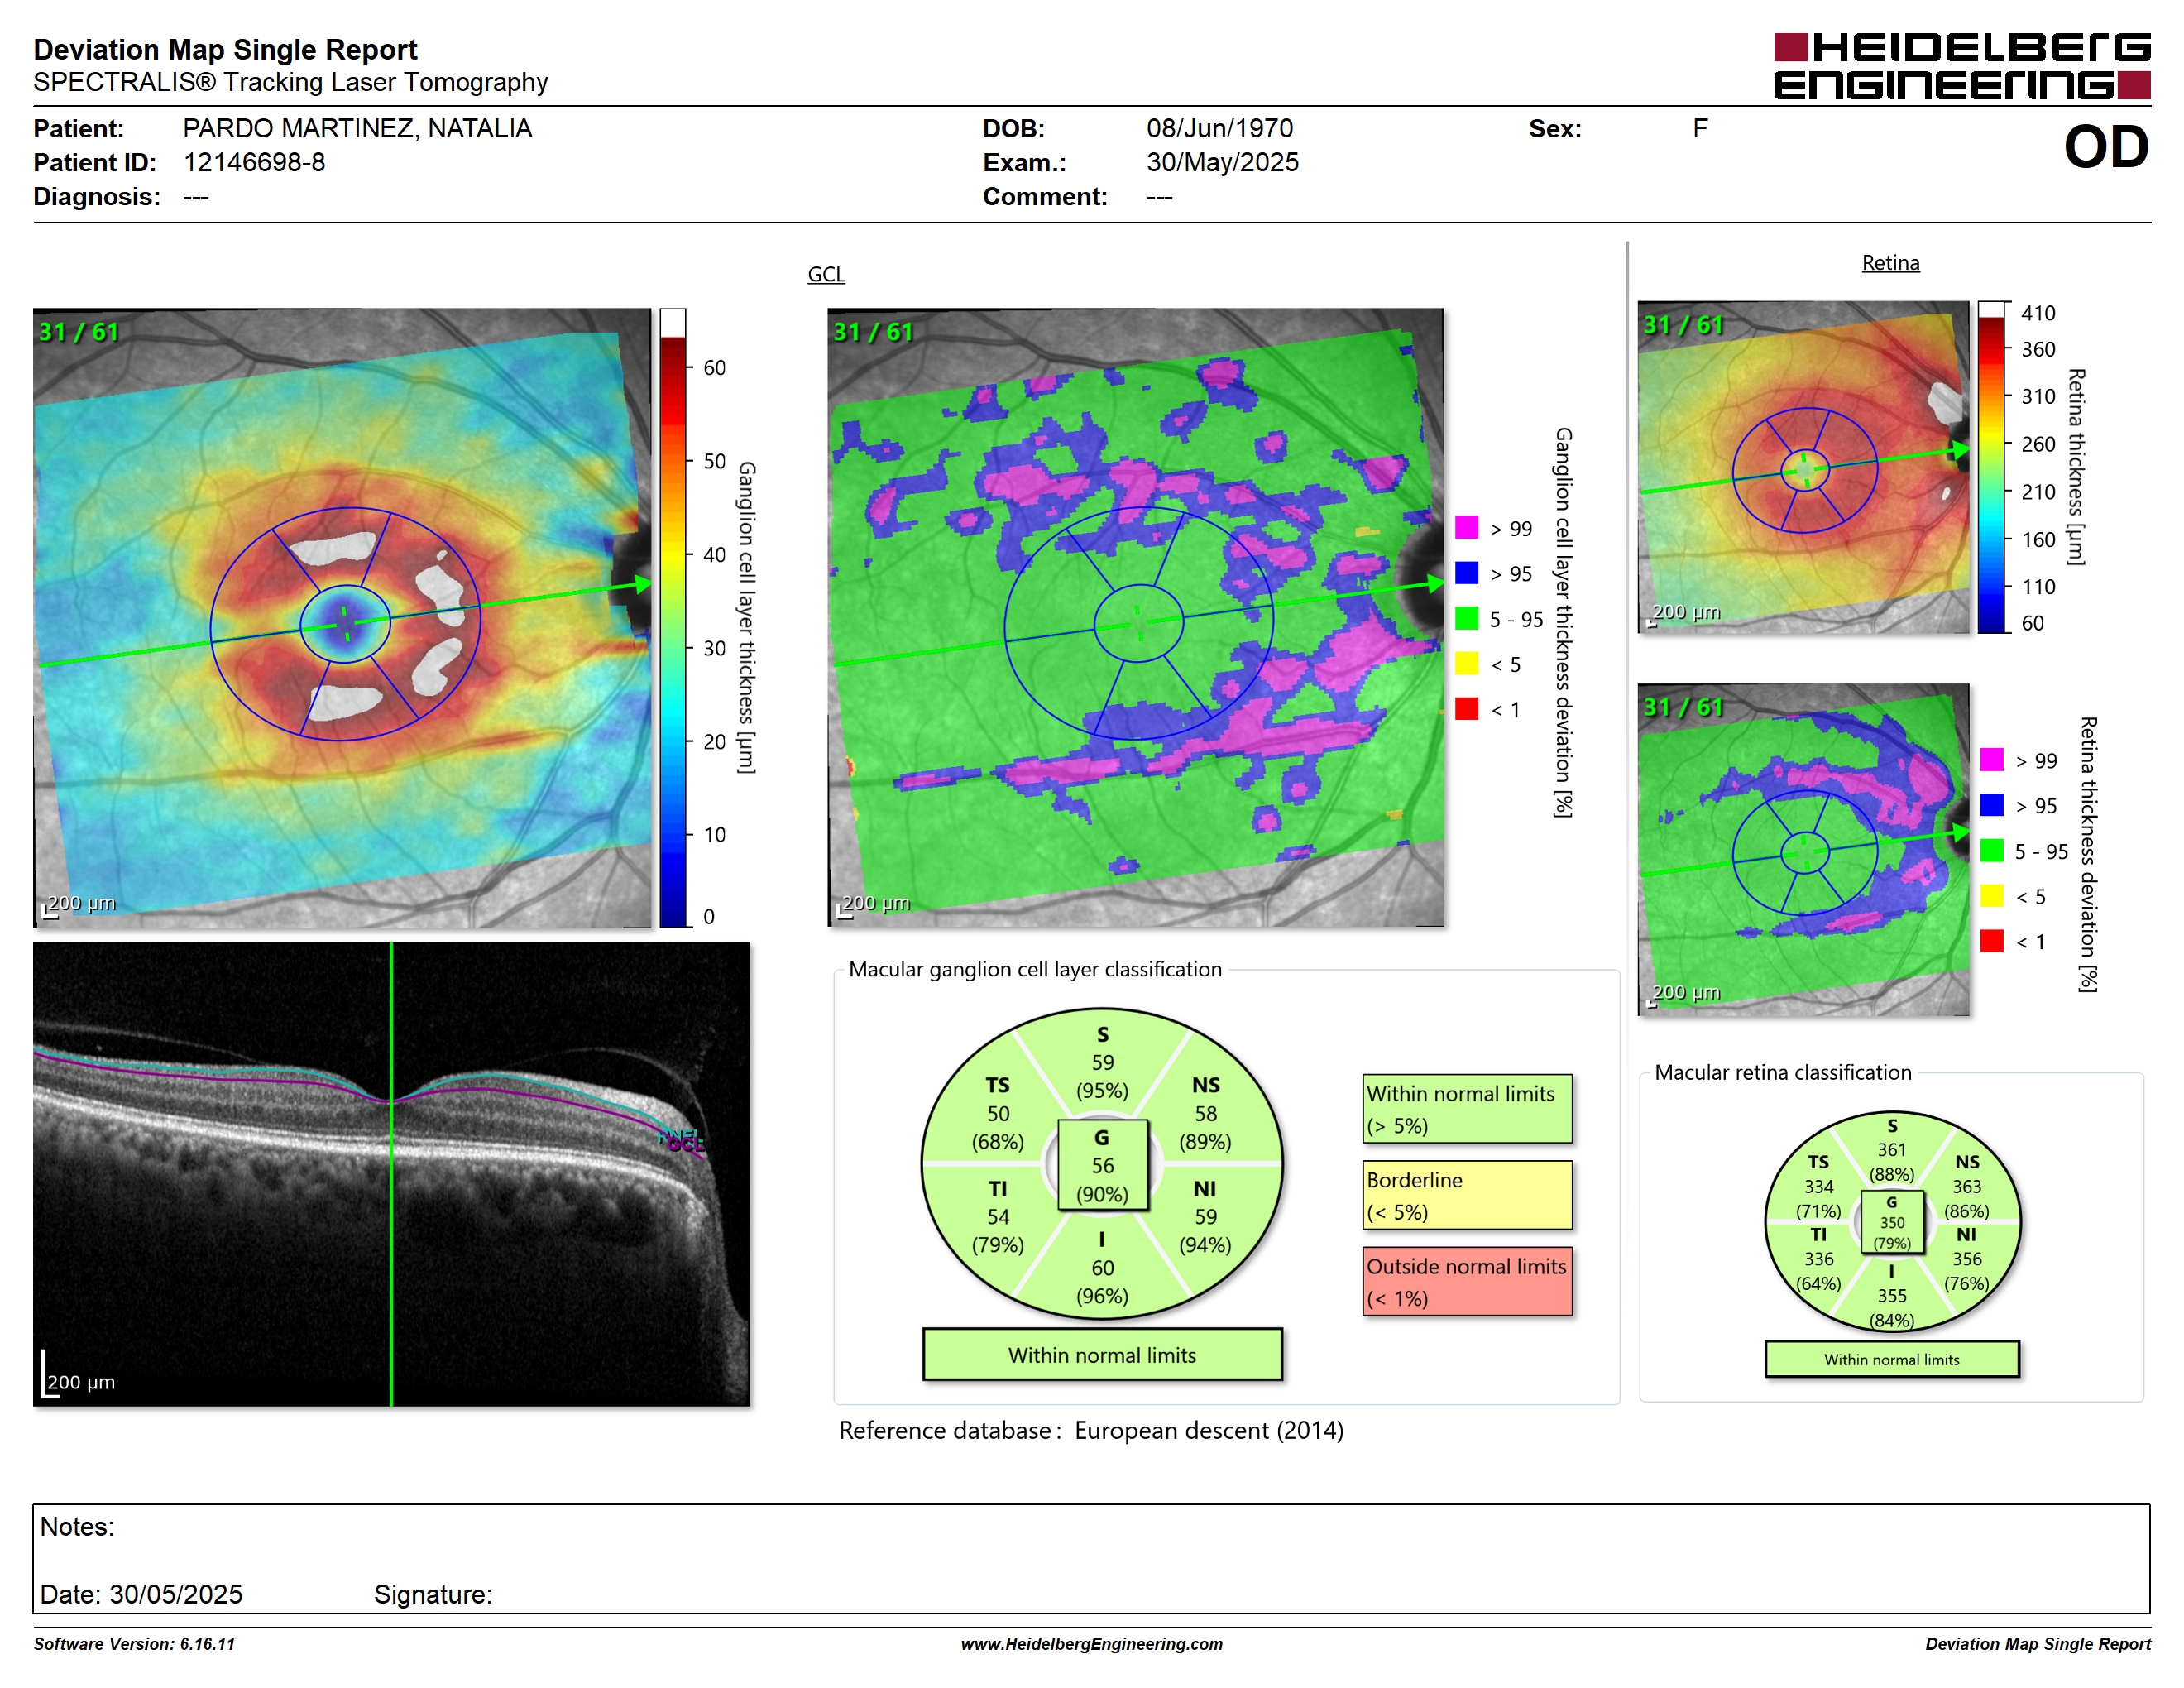Click the Heidelberg Engineering logo

pyautogui.click(x=1961, y=66)
